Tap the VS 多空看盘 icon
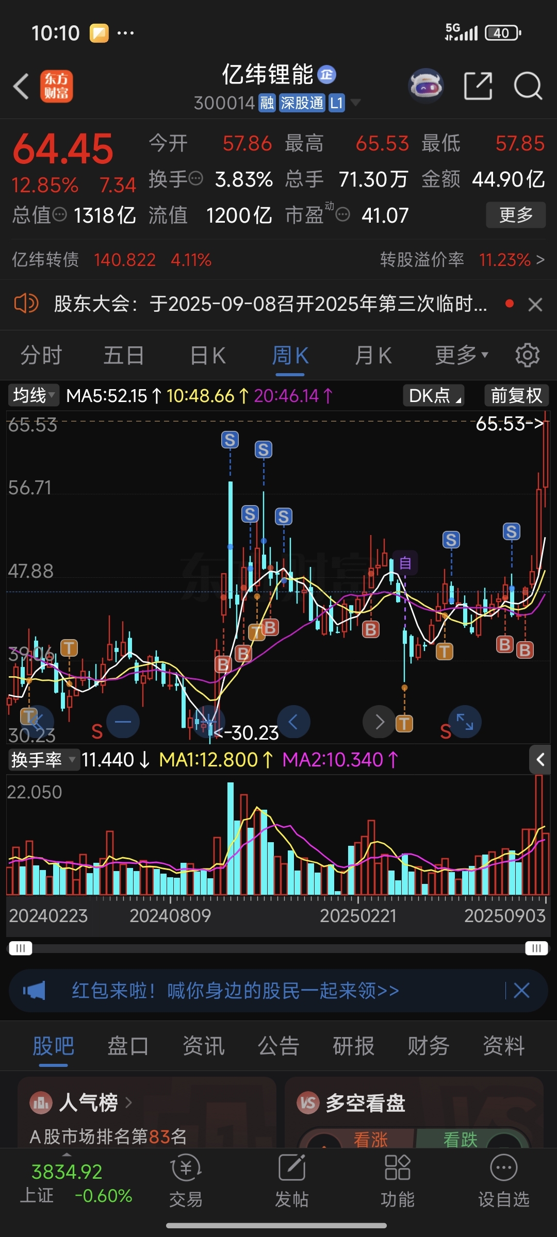Screen dimensions: 557x1237 pos(308,1103)
